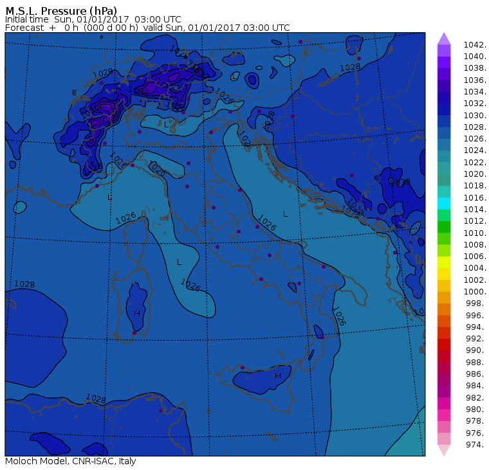
Task: Click the '1028' contour label on the left map edge
Action: pyautogui.click(x=24, y=284)
